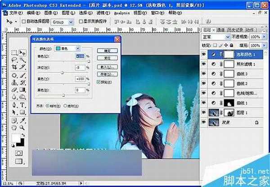Viewport: 270px width, 187px height.
Task: Reset default foreground and background colors
Action: click(x=13, y=146)
